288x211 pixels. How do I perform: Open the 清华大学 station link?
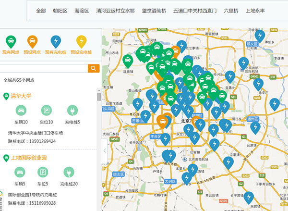click(21, 96)
